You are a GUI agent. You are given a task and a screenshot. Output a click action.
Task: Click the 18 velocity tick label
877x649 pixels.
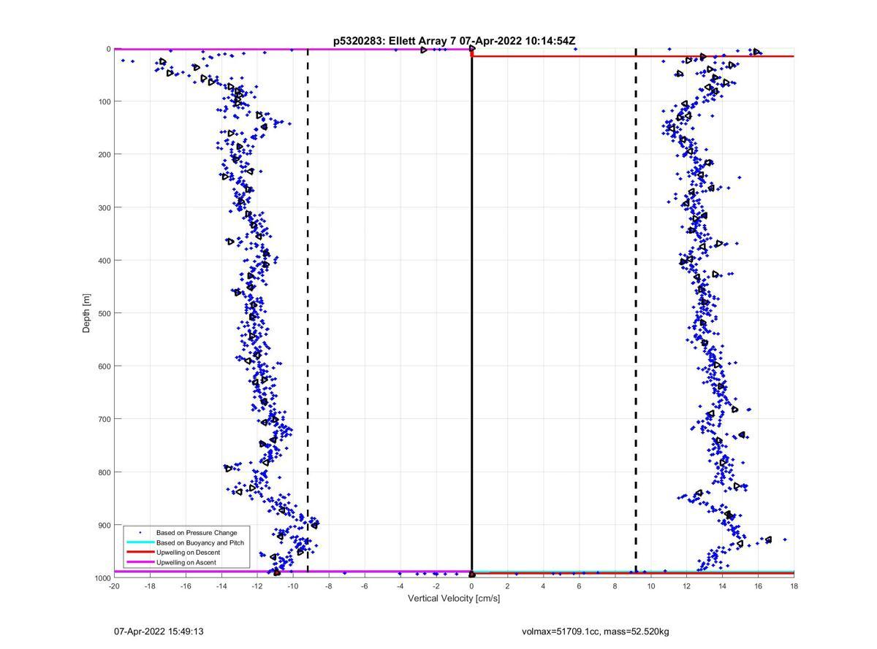794,585
